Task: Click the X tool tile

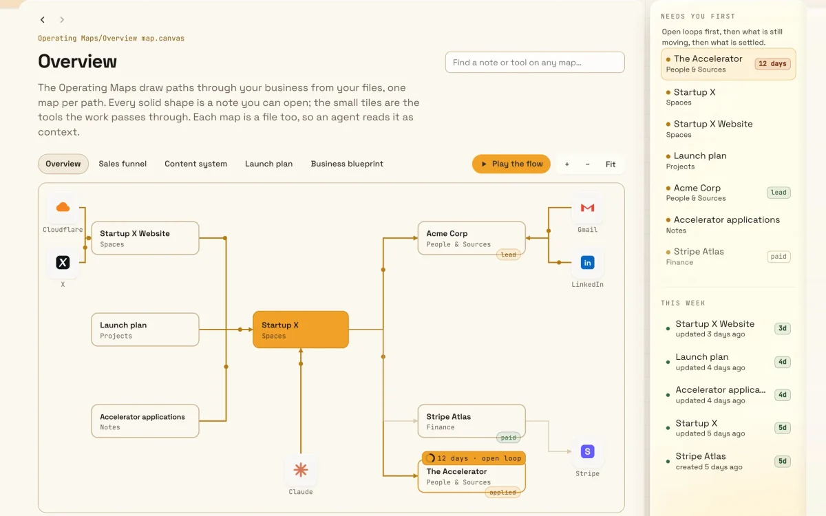Action: tap(63, 262)
